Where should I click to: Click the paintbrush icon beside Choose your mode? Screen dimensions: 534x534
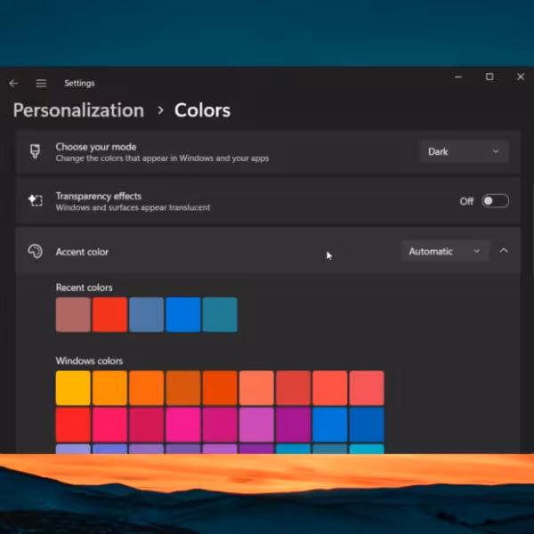click(35, 151)
